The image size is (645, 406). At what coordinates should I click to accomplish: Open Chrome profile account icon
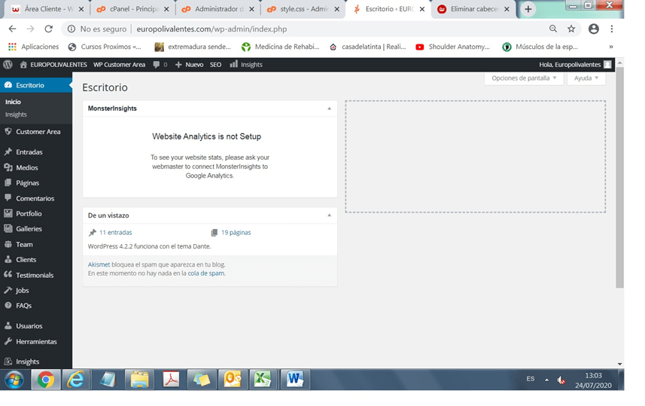click(593, 29)
